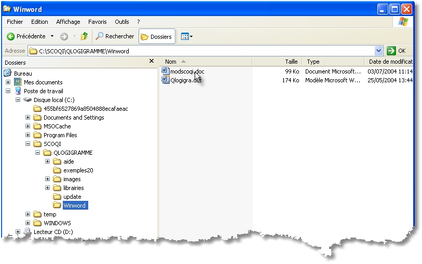Select the update folder
The height and width of the screenshot is (264, 422).
[x=72, y=197]
